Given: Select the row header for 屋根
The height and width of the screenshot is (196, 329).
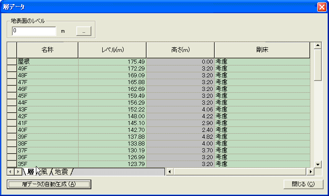Looking at the screenshot, I should pyautogui.click(x=12, y=61).
